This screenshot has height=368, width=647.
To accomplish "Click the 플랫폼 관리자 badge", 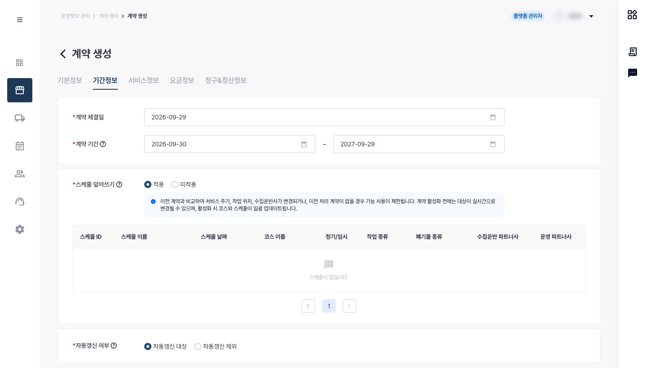I will (528, 16).
